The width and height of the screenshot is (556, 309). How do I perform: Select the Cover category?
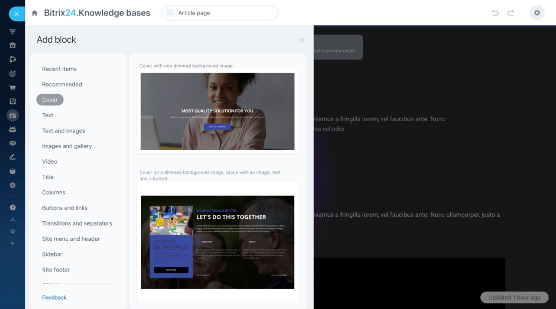click(x=50, y=100)
